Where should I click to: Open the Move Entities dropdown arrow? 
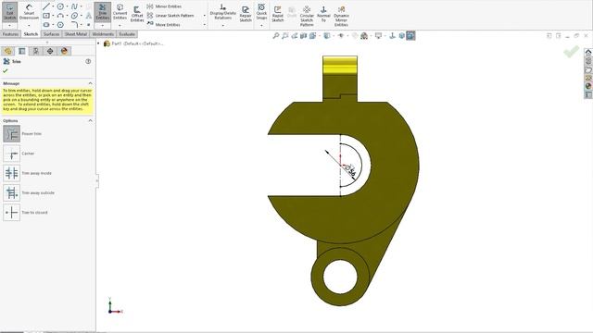point(205,25)
